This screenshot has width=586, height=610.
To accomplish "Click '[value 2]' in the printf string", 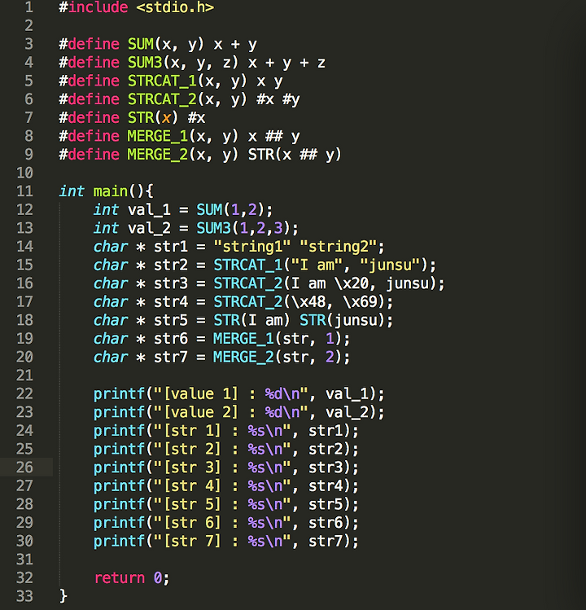I will point(201,412).
